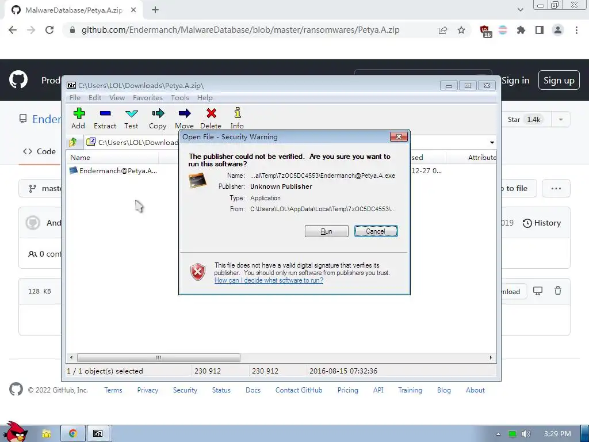
Task: Click the Chrome share page icon
Action: 443,30
